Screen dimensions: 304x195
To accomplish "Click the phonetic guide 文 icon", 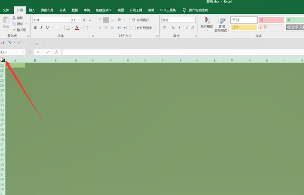I will [87, 28].
